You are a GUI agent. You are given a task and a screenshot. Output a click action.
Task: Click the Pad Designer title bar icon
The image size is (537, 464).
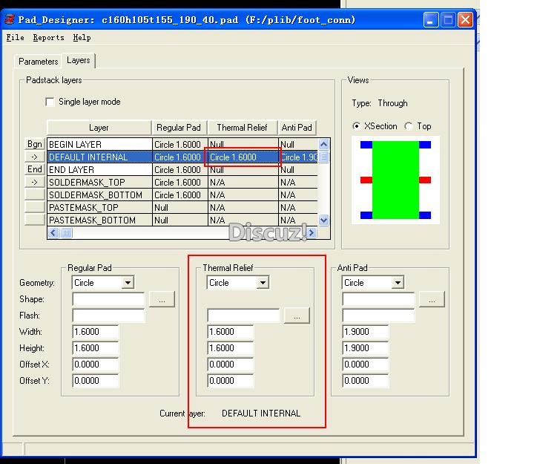pos(10,19)
